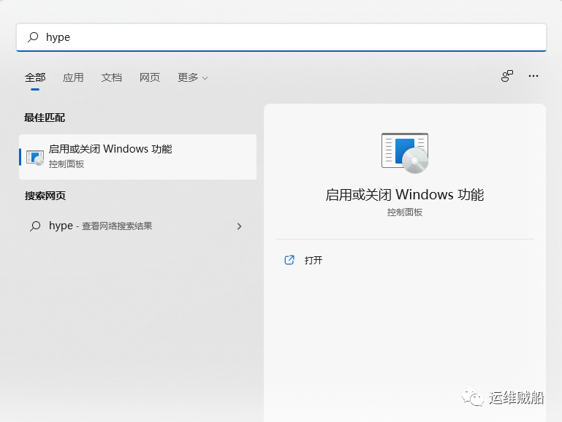Click the search field containing "hype"
Viewport: 562px width, 422px height.
pyautogui.click(x=281, y=37)
